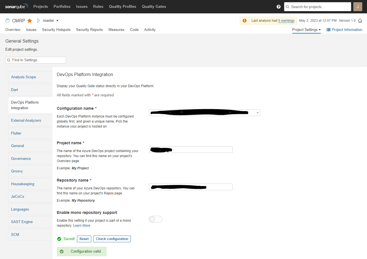This screenshot has height=259, width=367.
Task: Click the Version 1.0 label
Action: (x=347, y=21)
